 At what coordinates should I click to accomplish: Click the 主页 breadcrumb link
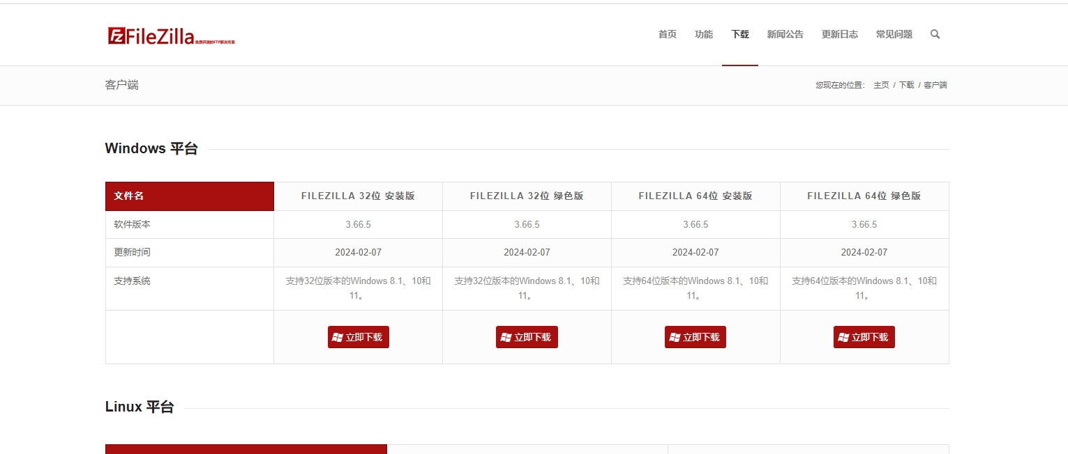pyautogui.click(x=881, y=85)
